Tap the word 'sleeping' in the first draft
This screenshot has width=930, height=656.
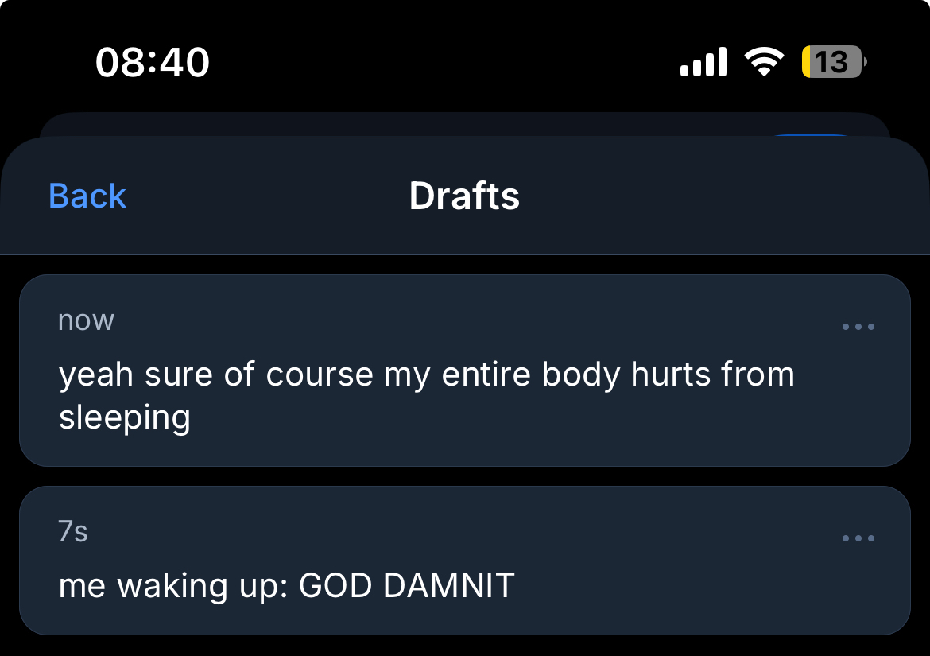tap(125, 417)
